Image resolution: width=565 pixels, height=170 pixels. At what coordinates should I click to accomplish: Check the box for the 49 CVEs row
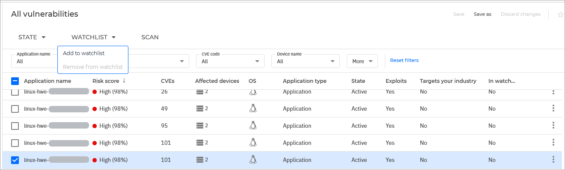tap(15, 108)
